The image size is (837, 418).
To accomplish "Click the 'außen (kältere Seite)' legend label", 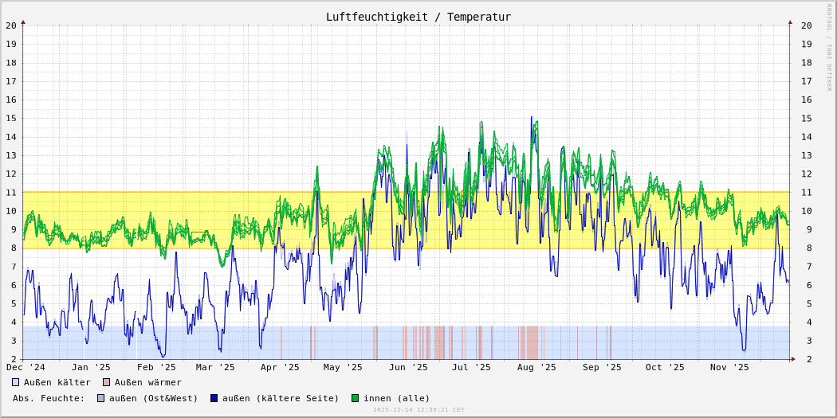I will coord(281,398).
